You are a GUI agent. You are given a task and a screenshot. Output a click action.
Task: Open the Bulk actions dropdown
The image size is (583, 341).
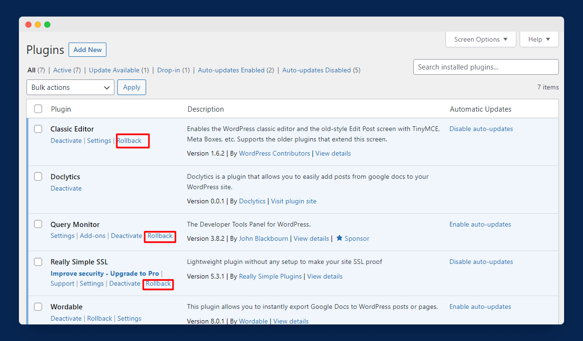[x=70, y=87]
